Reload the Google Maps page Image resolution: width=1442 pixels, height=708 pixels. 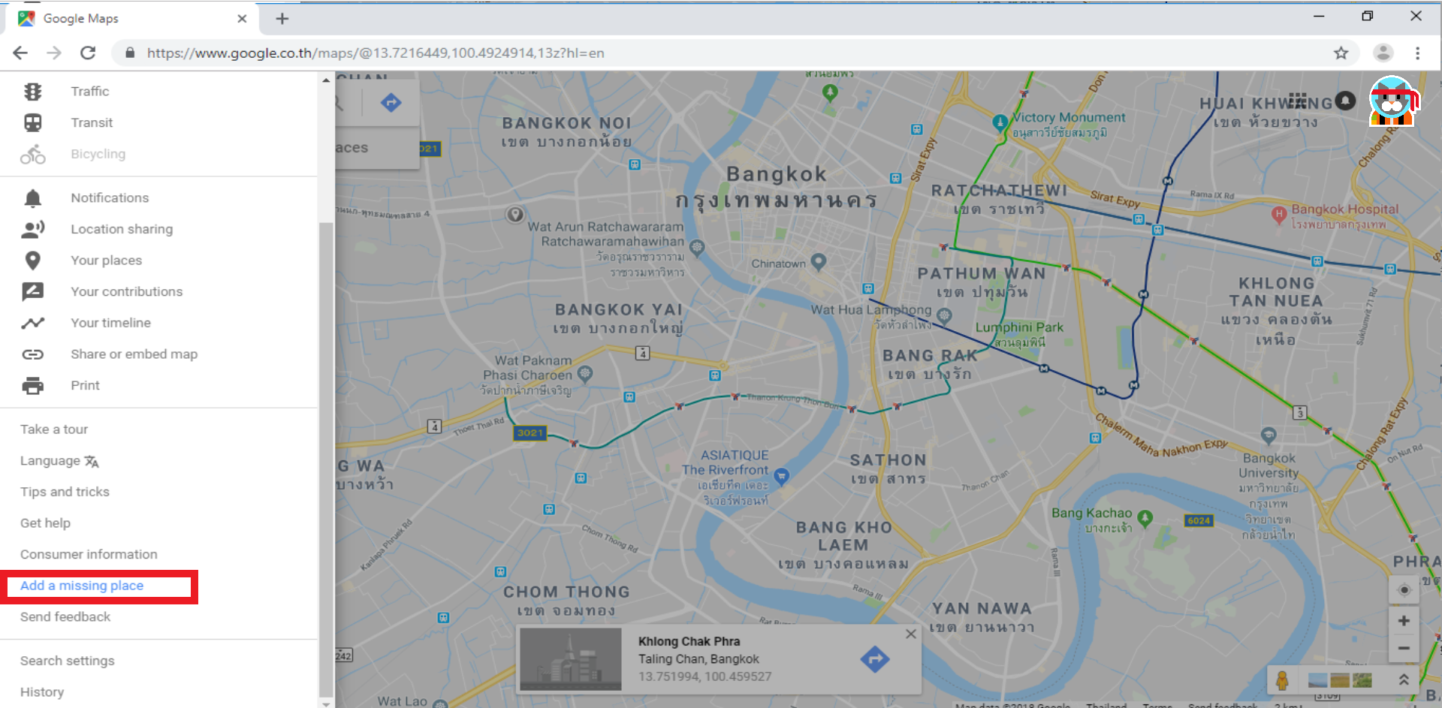point(88,53)
